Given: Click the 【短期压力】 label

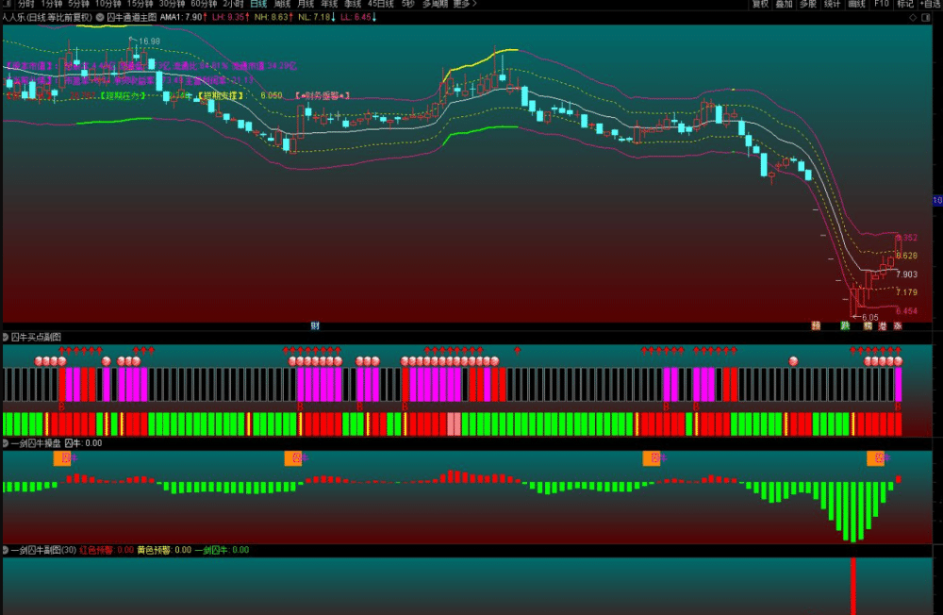Looking at the screenshot, I should [x=124, y=95].
